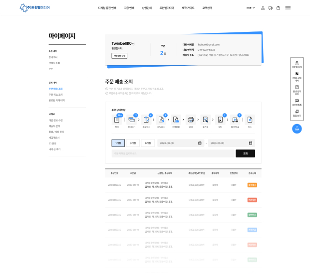Expand the KOR language dropdown
Viewport: 310px width, 274px height.
click(251, 8)
